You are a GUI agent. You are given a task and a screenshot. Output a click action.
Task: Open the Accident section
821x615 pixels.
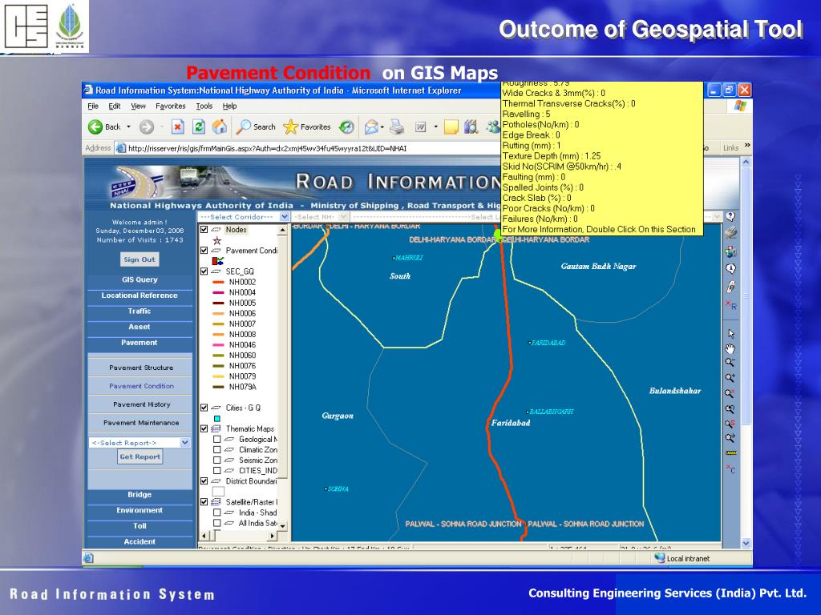pyautogui.click(x=140, y=542)
